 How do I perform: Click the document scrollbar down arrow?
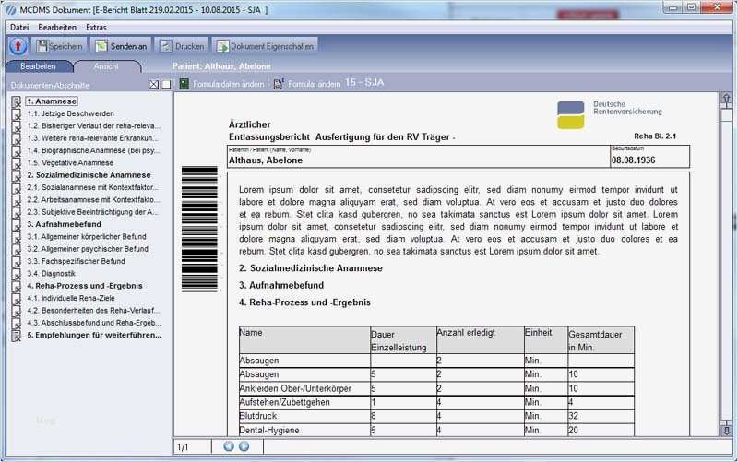(726, 430)
